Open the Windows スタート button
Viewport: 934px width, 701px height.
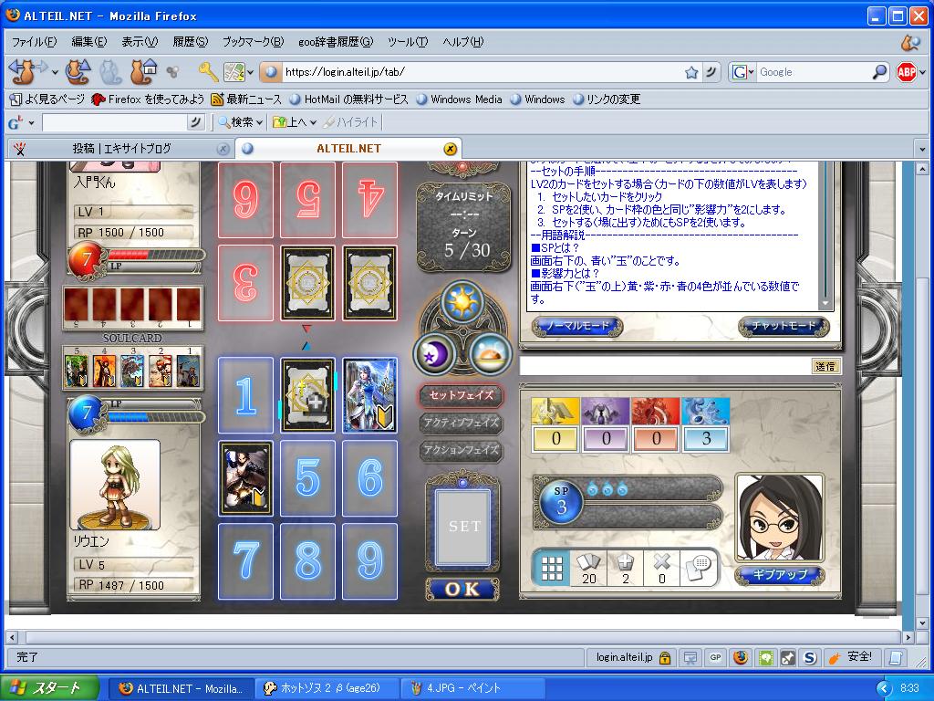(x=49, y=688)
